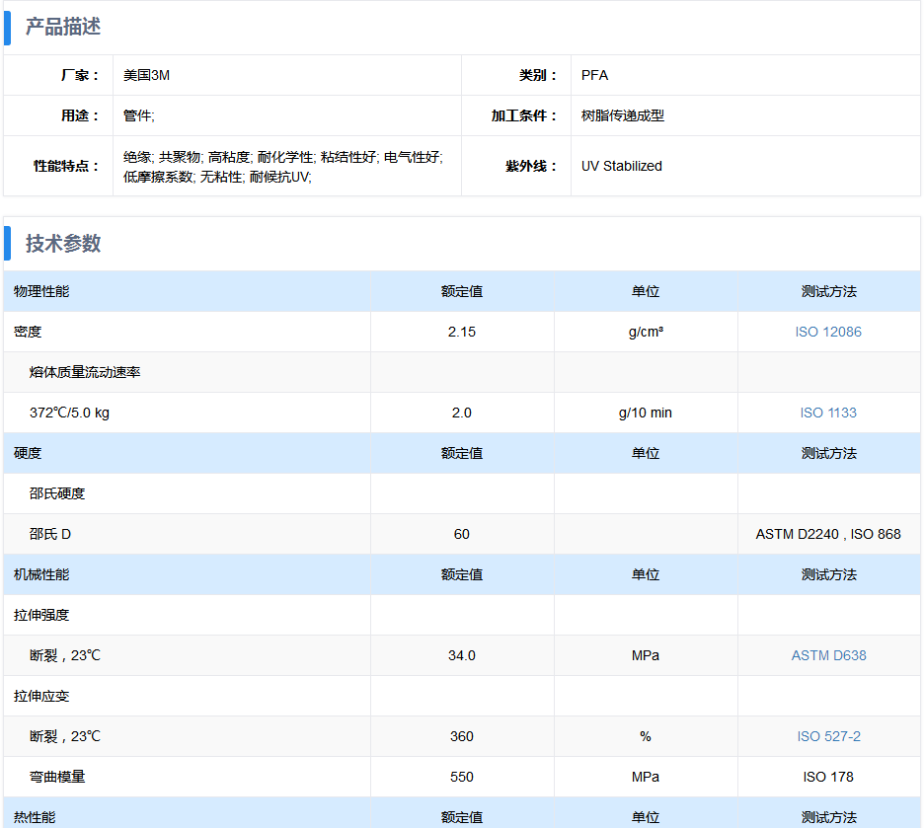Select the 机械性能 table header
The image size is (924, 828).
pyautogui.click(x=41, y=574)
